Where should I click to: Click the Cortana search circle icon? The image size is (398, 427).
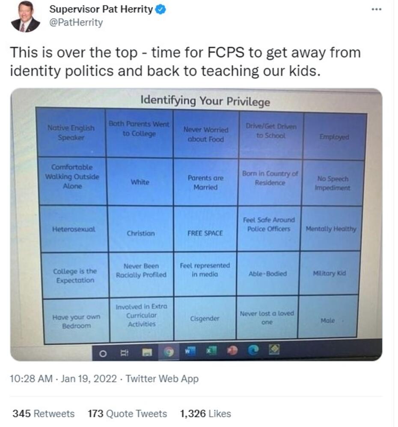pos(103,354)
